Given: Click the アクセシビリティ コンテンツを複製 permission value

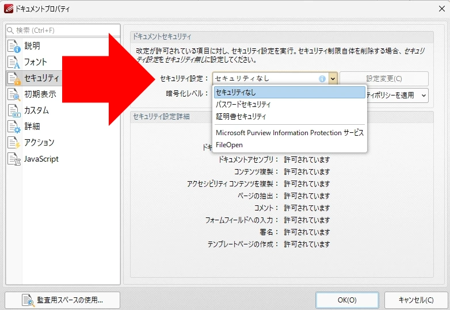Looking at the screenshot, I should (x=307, y=183).
